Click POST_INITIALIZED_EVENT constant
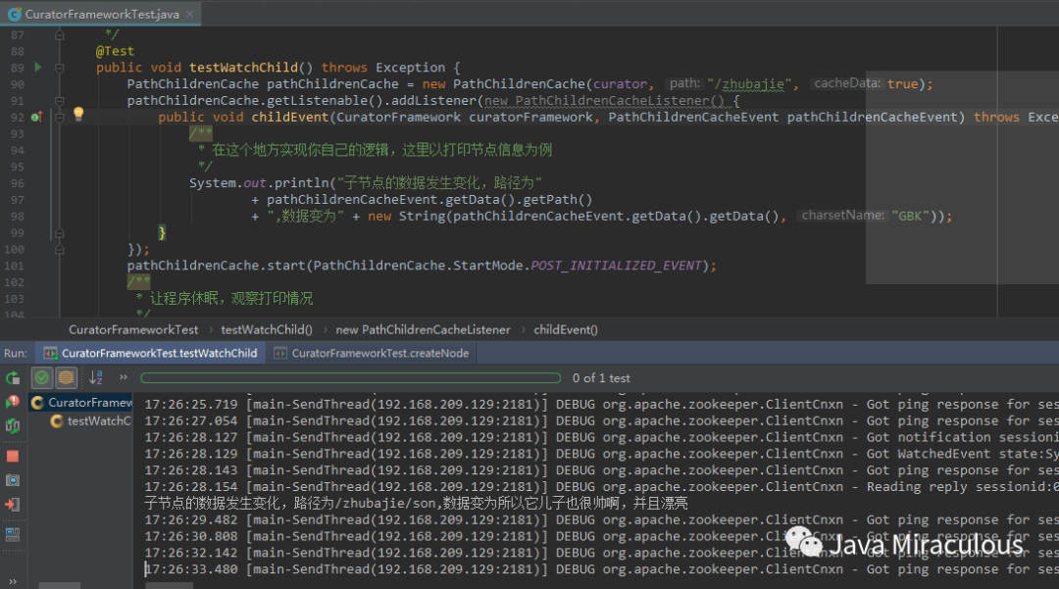This screenshot has width=1059, height=589. coord(616,266)
